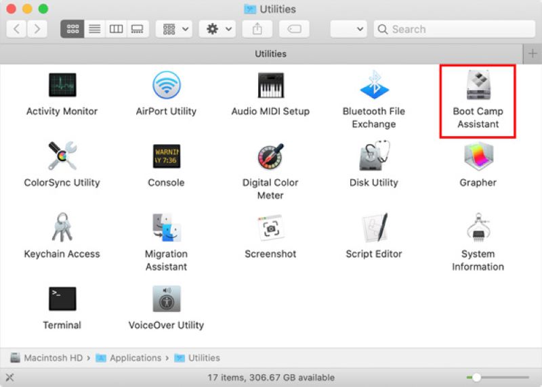This screenshot has height=387, width=542.
Task: Click the 'Terminal' name label
Action: (62, 325)
